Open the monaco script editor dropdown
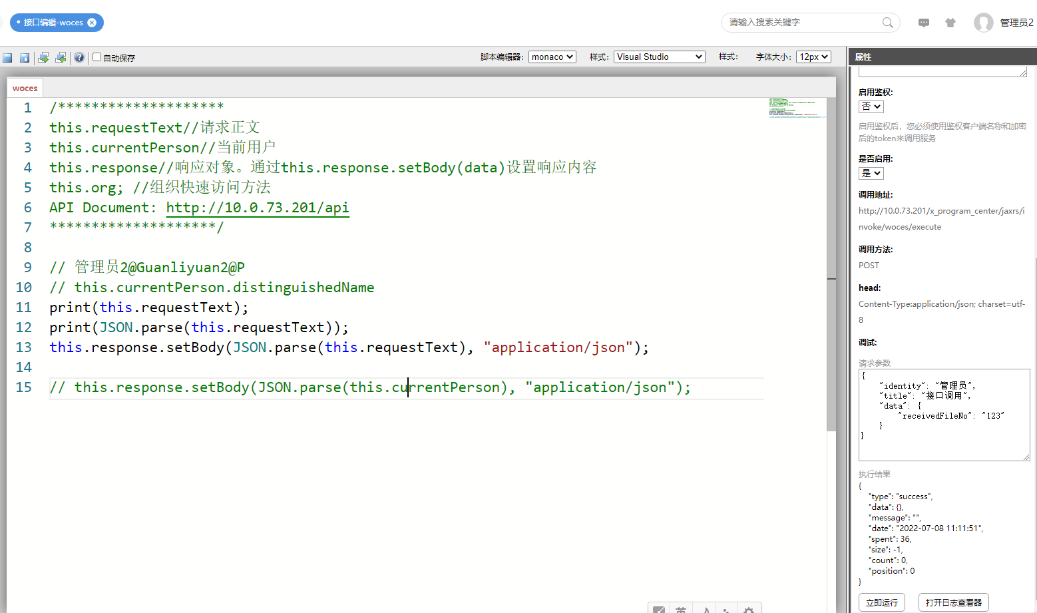 (x=552, y=57)
